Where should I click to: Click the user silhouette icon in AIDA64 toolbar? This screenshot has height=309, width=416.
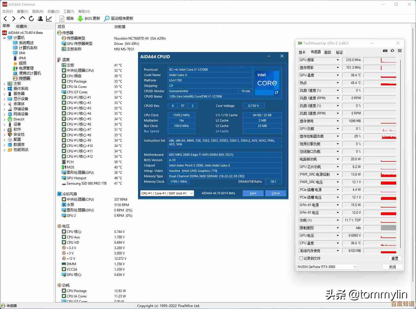pos(40,19)
